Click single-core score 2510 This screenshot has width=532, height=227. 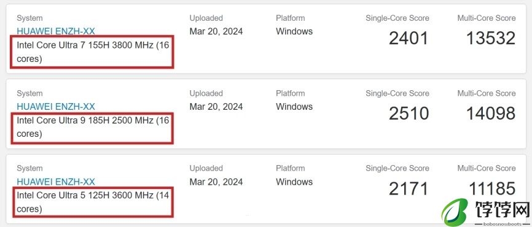409,113
